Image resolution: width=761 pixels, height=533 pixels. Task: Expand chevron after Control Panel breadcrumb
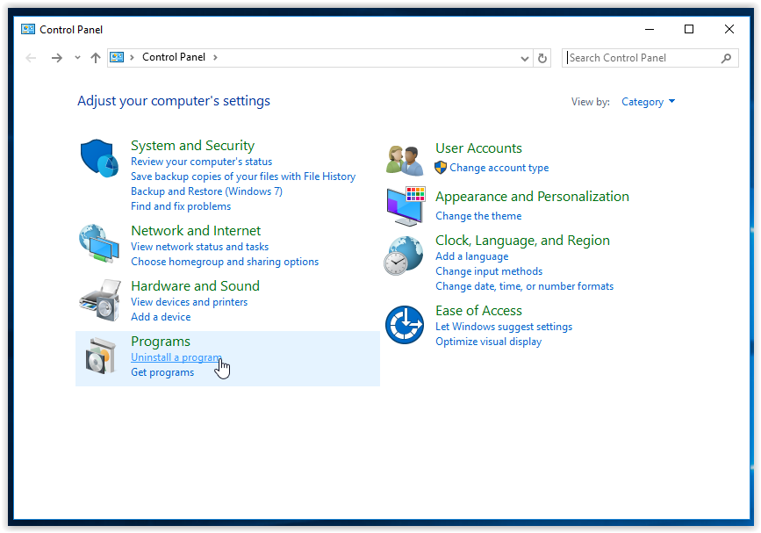click(216, 57)
